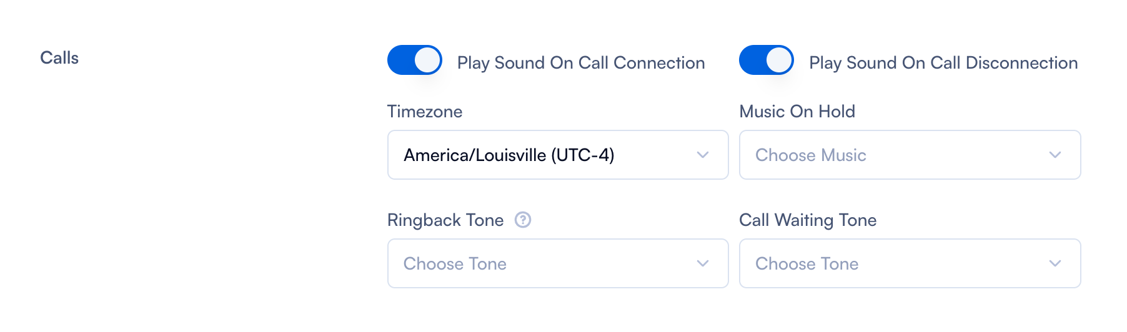Click the Ringback Tone field label
Viewport: 1127px width, 332px height.
(x=445, y=220)
